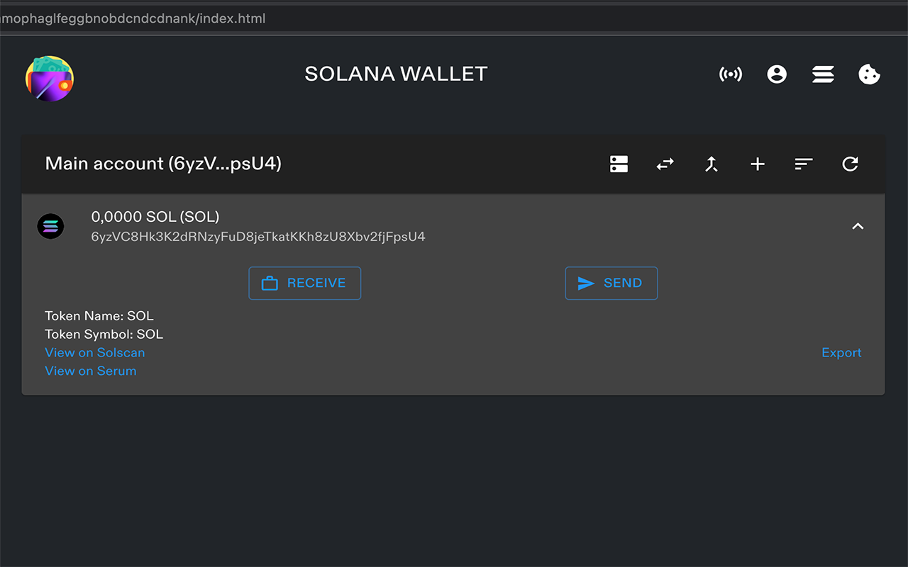This screenshot has height=567, width=908.
Task: Click the SEND button
Action: [x=611, y=283]
